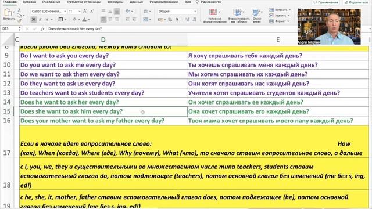
Task: Click the increase decimal icon
Action: pos(187,20)
